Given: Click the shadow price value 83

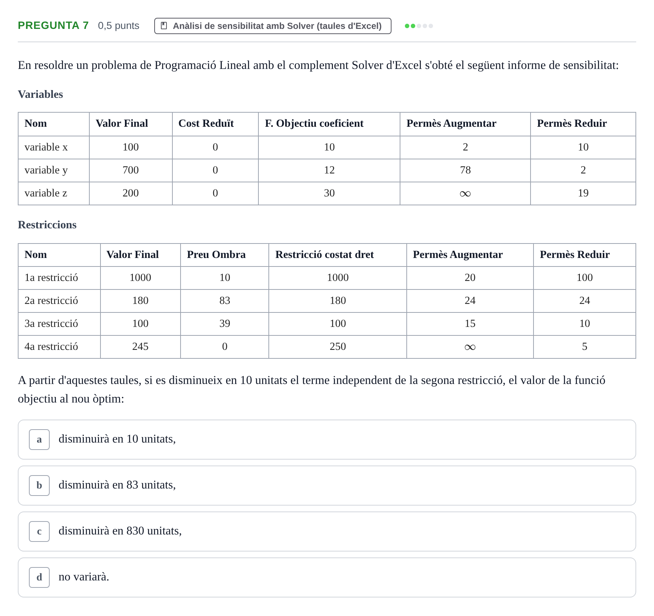Looking at the screenshot, I should click(225, 301).
